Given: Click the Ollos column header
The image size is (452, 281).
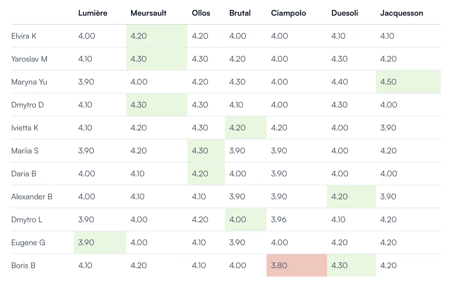Looking at the screenshot, I should pyautogui.click(x=201, y=13).
